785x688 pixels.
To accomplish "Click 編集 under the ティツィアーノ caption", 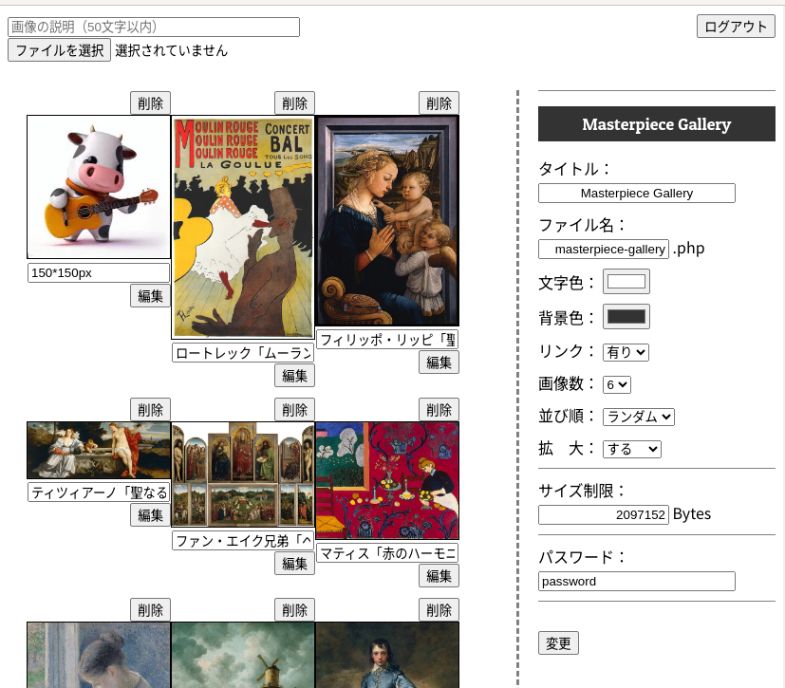I will (150, 515).
